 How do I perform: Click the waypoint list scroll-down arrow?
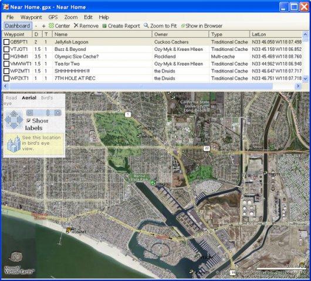pos(305,78)
